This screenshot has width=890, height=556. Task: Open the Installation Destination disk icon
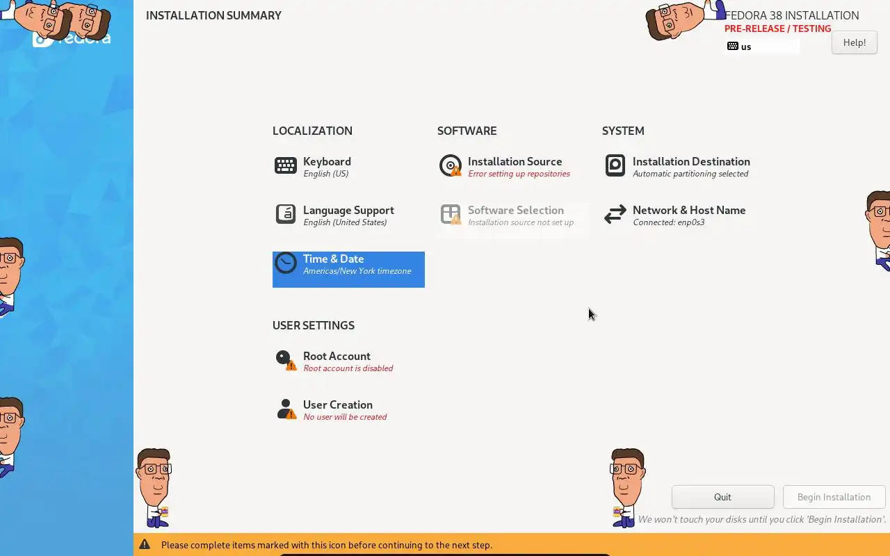pyautogui.click(x=615, y=165)
